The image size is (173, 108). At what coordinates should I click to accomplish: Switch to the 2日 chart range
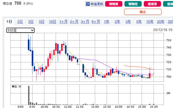(20, 22)
